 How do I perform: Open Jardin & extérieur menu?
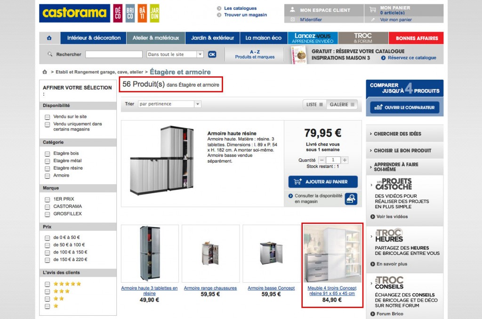click(212, 38)
